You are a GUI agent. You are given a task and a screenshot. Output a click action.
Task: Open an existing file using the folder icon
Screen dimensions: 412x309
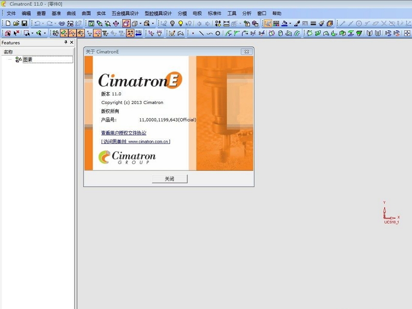[x=16, y=23]
